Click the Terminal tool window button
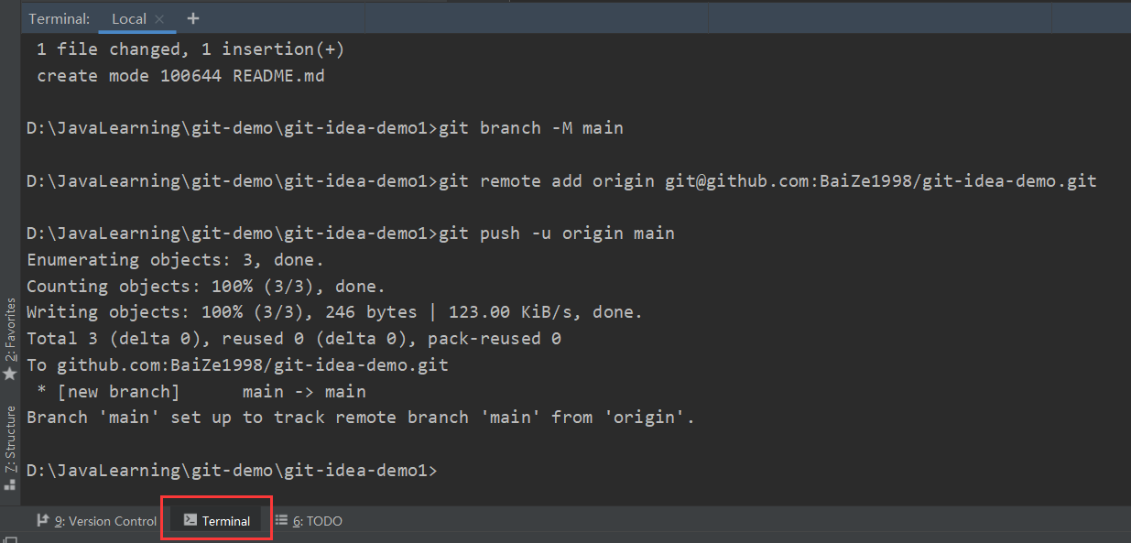The image size is (1131, 543). pyautogui.click(x=217, y=521)
